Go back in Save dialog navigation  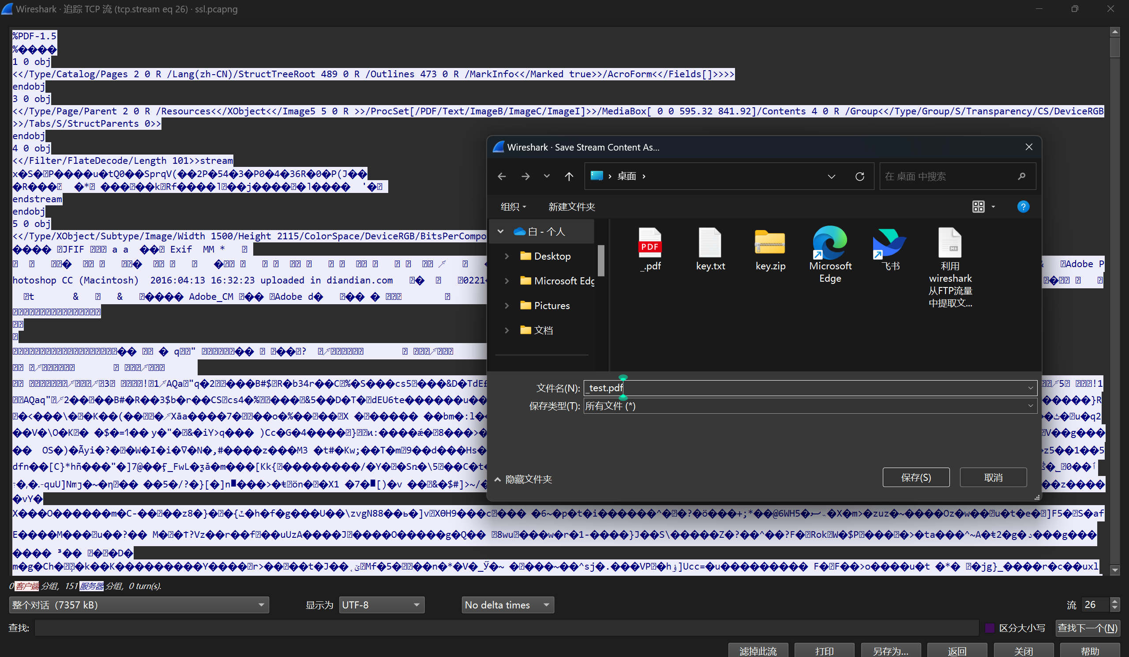(501, 177)
